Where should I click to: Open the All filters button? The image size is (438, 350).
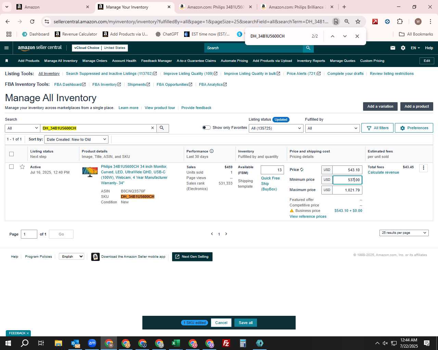pyautogui.click(x=377, y=128)
